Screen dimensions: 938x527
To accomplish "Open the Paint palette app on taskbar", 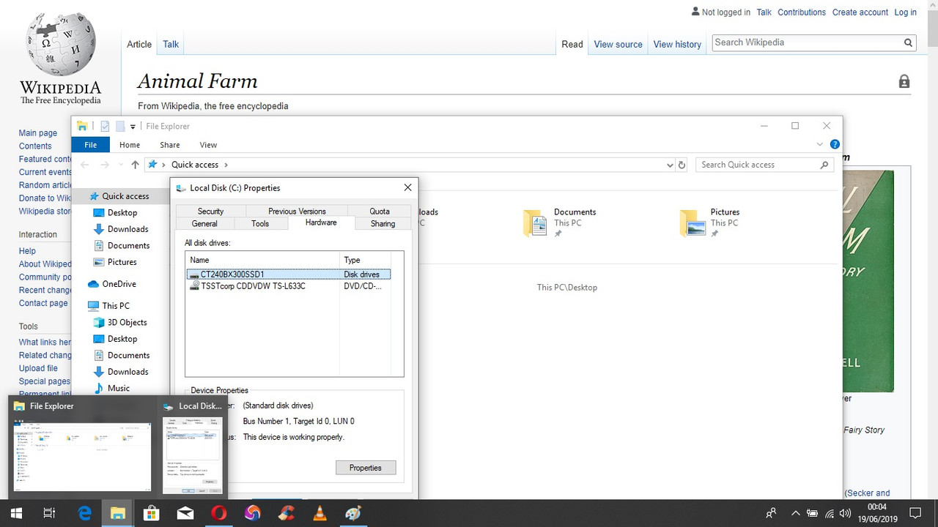I will (x=353, y=513).
